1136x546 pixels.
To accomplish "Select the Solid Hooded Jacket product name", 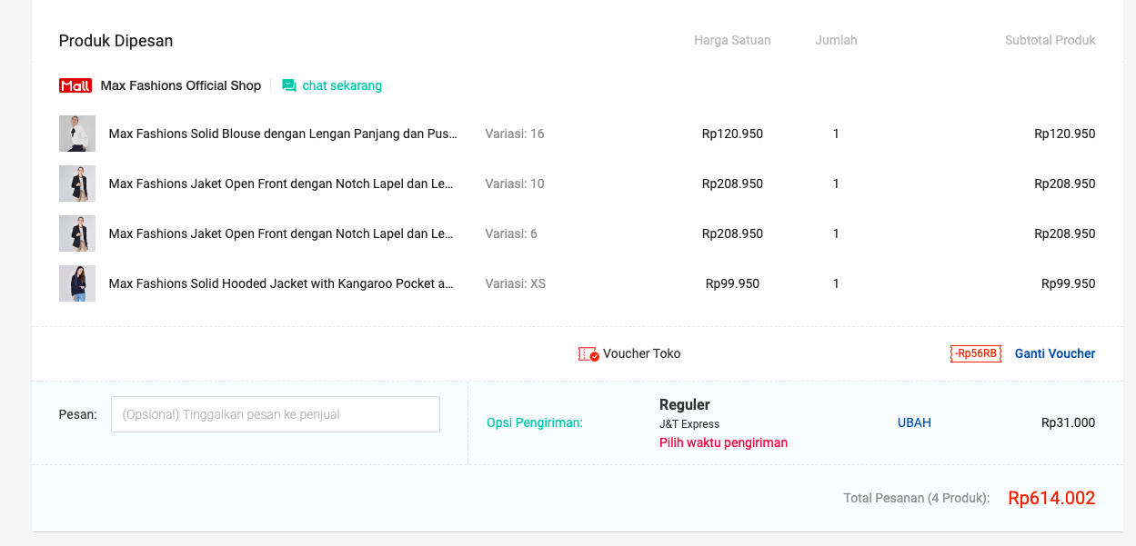I will (281, 283).
